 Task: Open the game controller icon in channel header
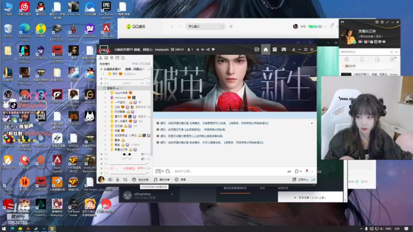coord(283,49)
